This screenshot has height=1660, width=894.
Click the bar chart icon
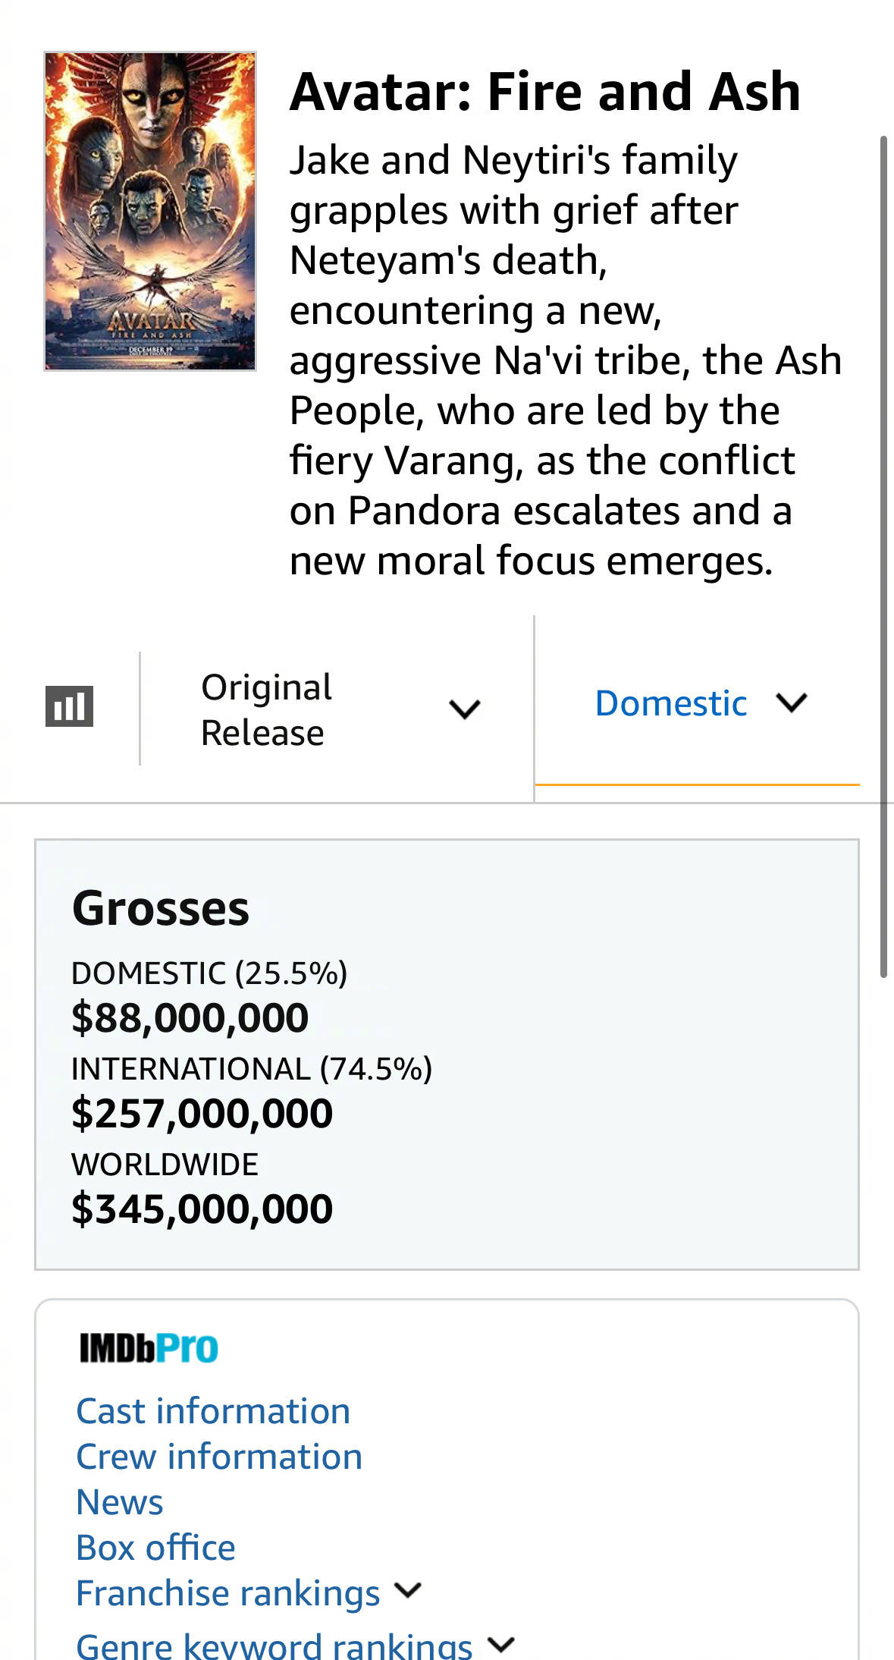(x=69, y=706)
